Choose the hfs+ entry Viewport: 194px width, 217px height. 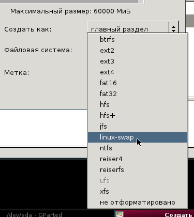pyautogui.click(x=138, y=116)
